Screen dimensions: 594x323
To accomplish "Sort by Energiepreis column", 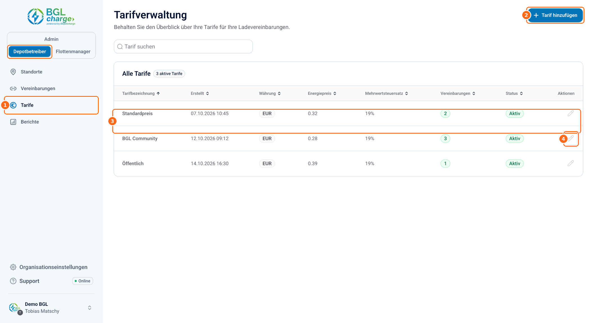I will tap(322, 93).
